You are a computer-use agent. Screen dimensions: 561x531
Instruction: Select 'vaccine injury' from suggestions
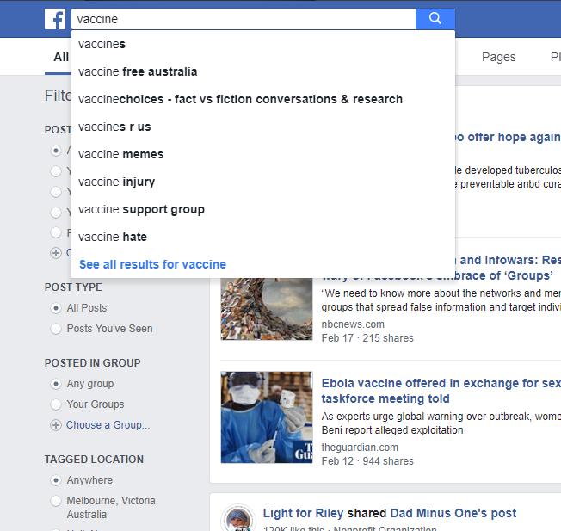click(x=116, y=182)
